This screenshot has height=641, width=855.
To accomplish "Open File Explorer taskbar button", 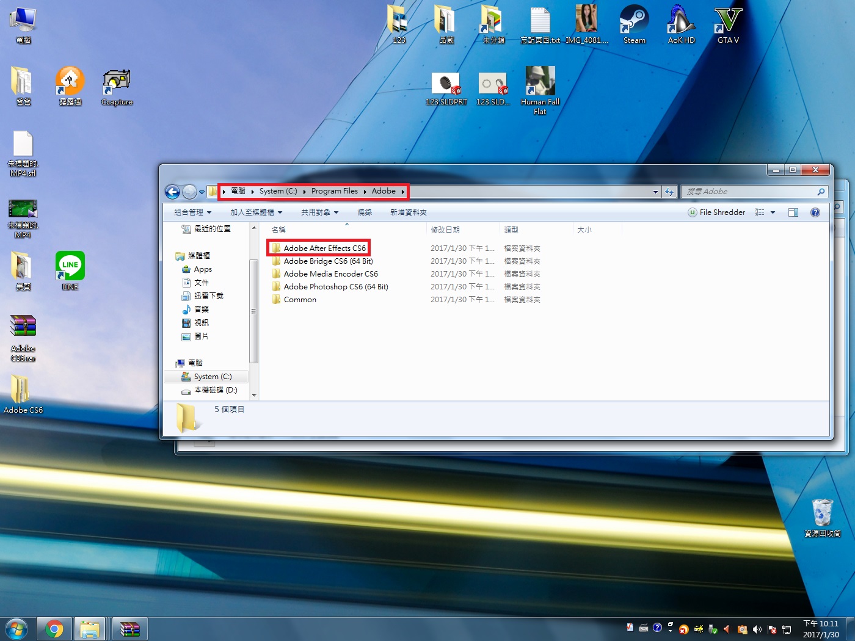I will (90, 629).
